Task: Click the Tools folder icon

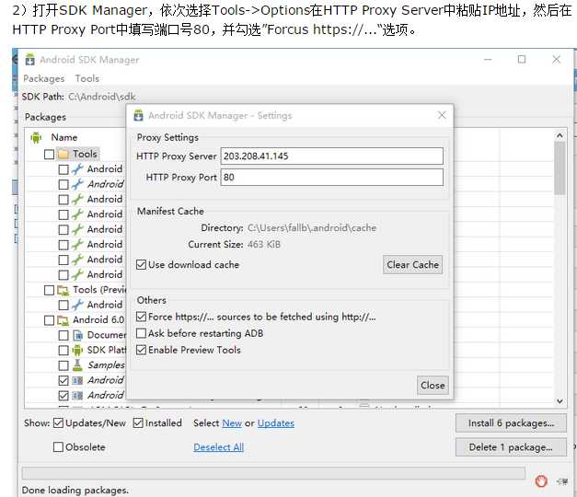Action: coord(63,154)
